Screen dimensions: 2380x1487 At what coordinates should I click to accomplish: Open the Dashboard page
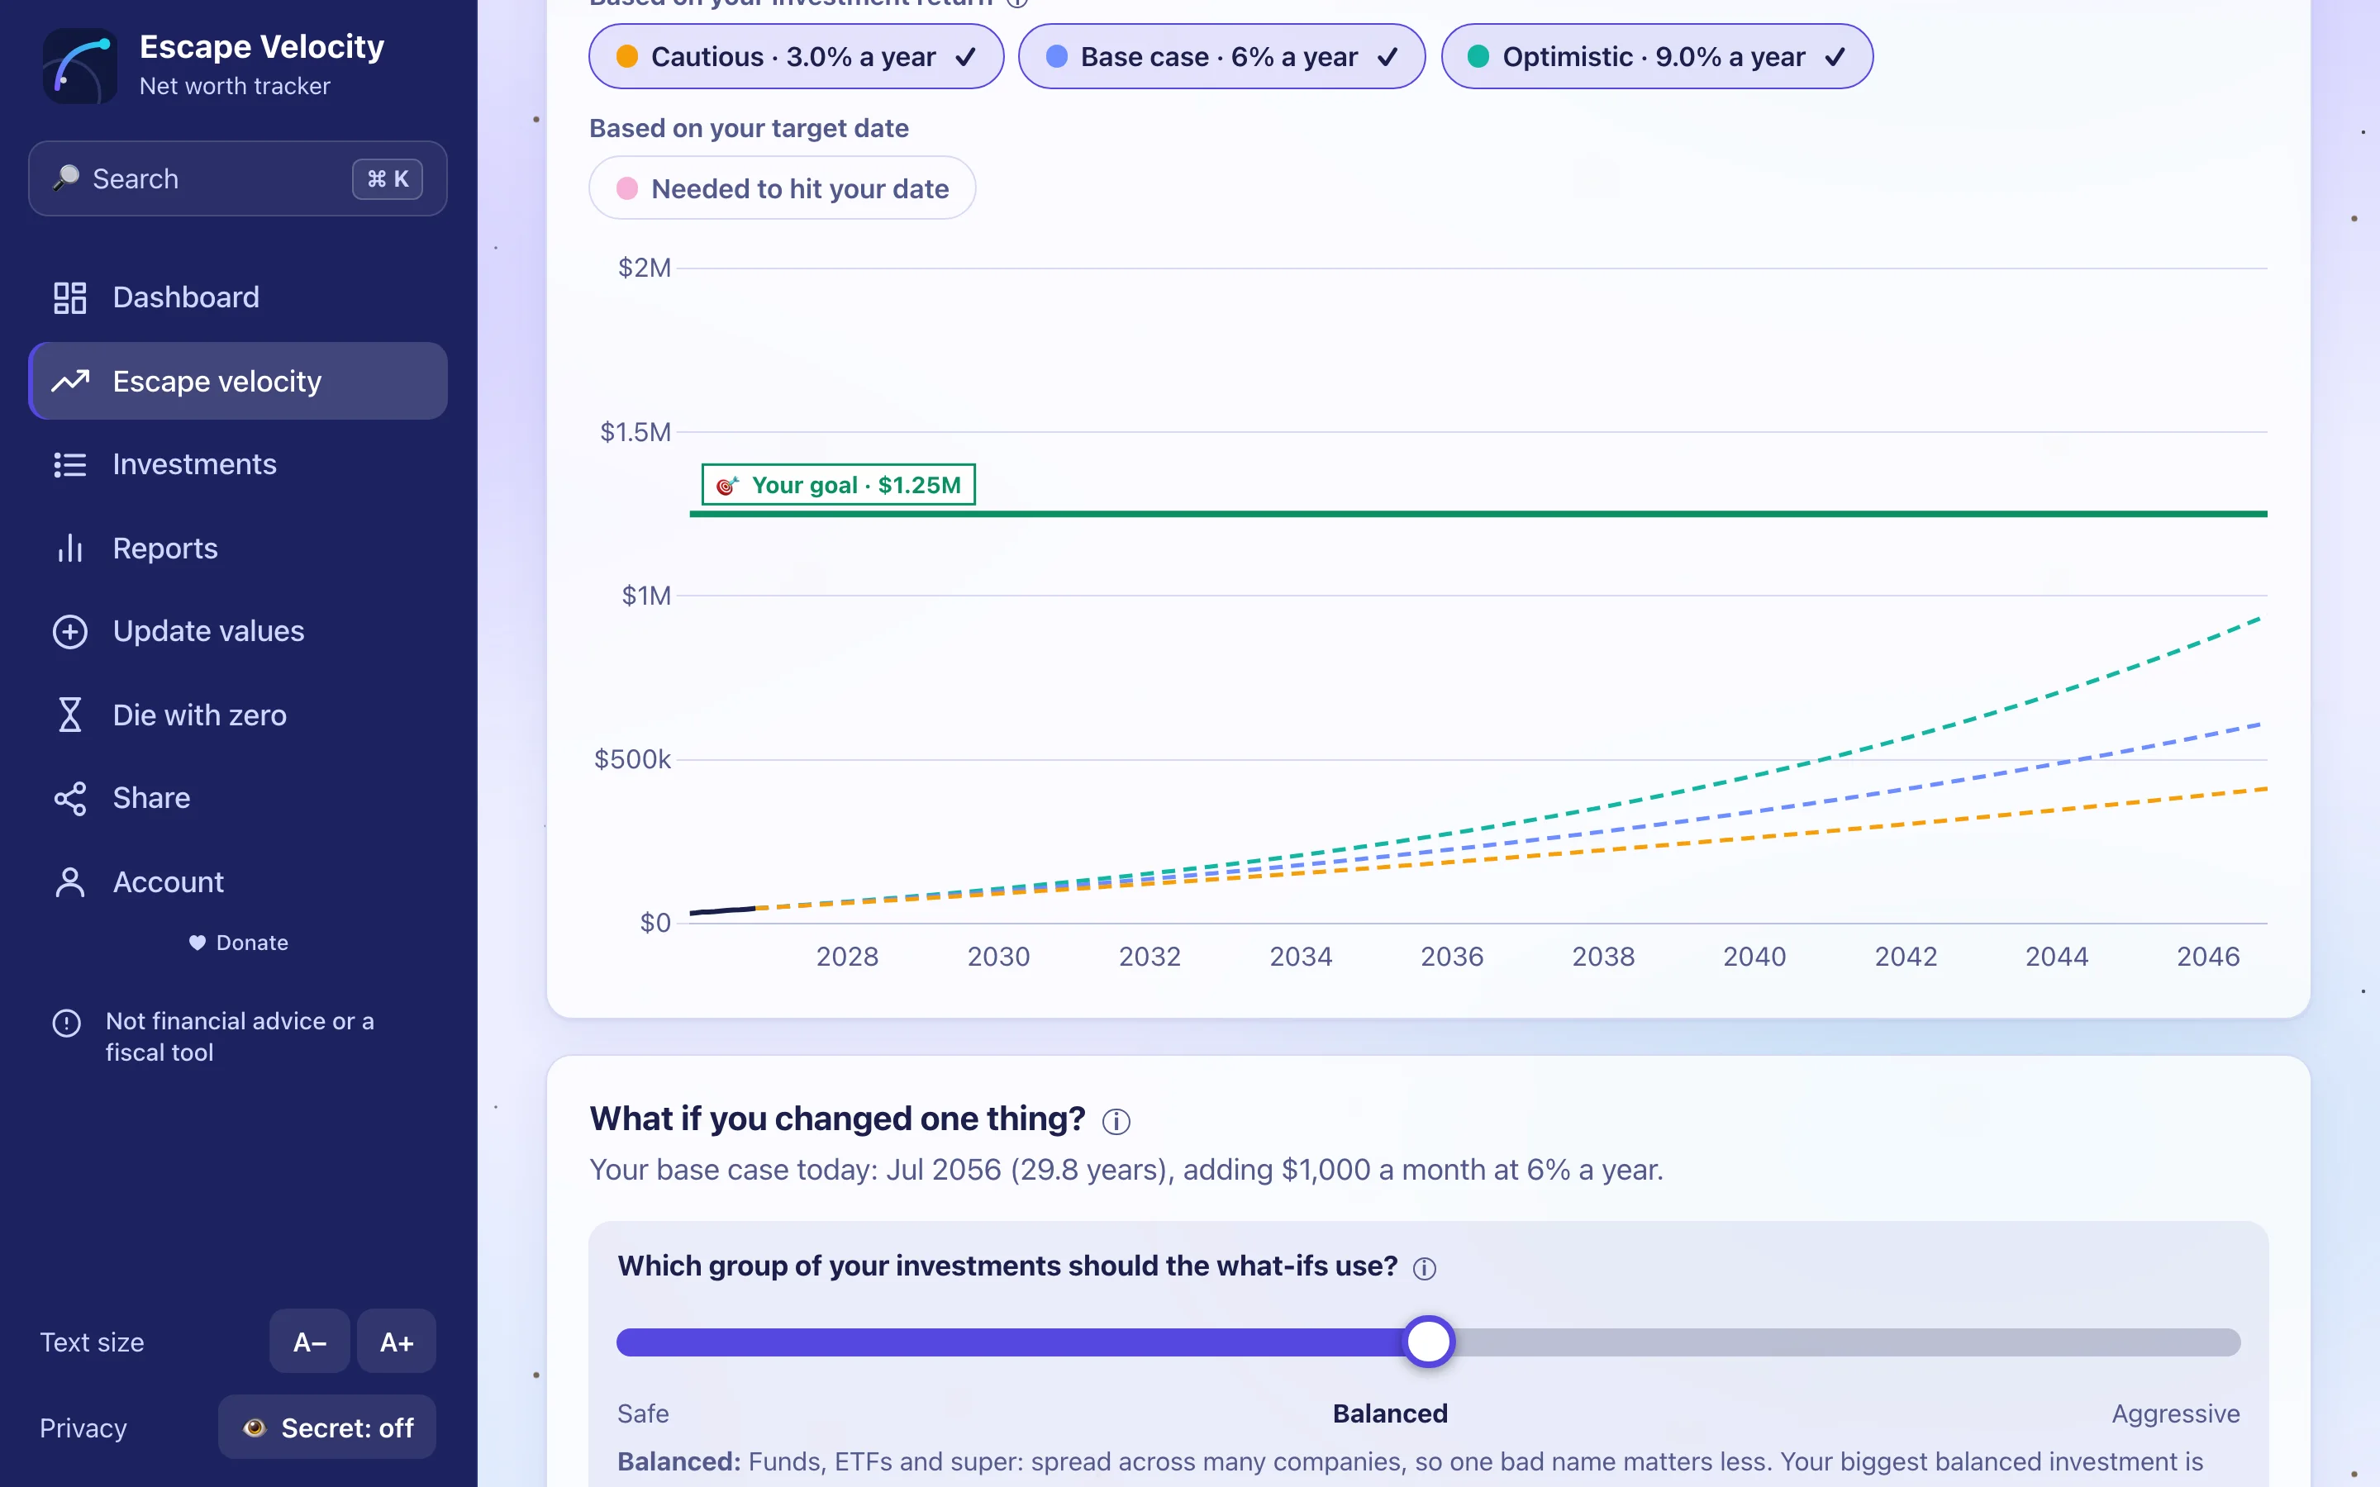coord(238,297)
